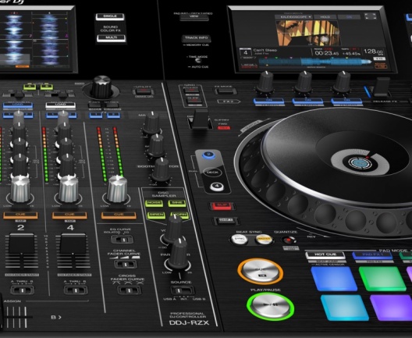Flip channel 4 crossfader assign A THRU B switch
Image resolution: width=412 pixels, height=338 pixels.
pos(76,290)
